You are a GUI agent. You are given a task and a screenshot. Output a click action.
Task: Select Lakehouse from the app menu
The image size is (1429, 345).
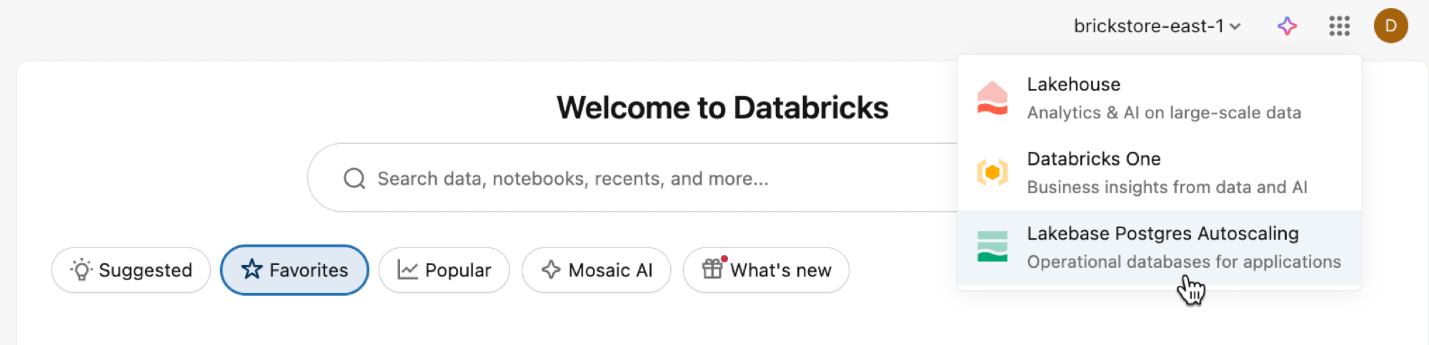tap(1163, 98)
